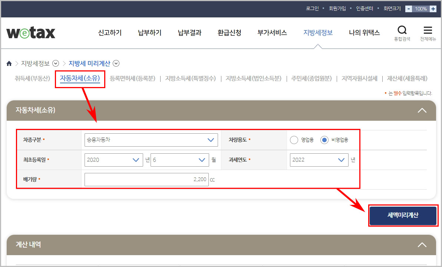Viewport: 442px width, 267px height.
Task: Expand the 지방세 미리계산 breadcrumb chevron
Action: click(x=116, y=63)
